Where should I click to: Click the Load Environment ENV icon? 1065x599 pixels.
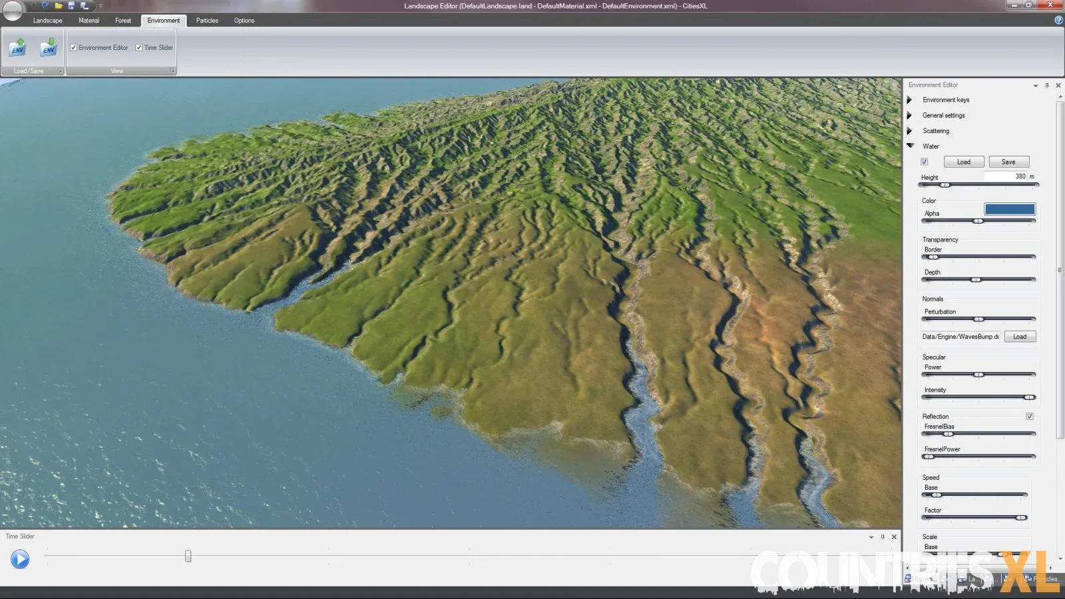17,48
